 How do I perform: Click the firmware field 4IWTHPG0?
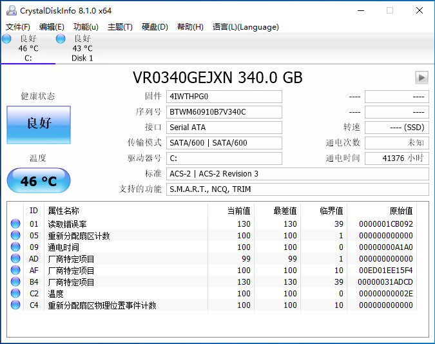click(224, 97)
